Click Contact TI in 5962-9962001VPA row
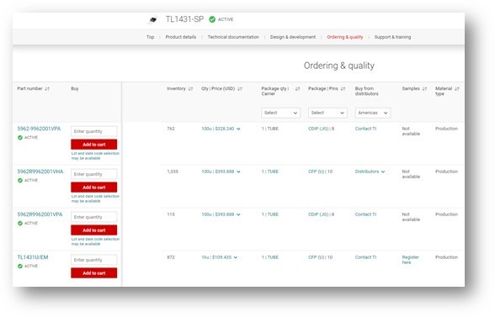 [365, 129]
